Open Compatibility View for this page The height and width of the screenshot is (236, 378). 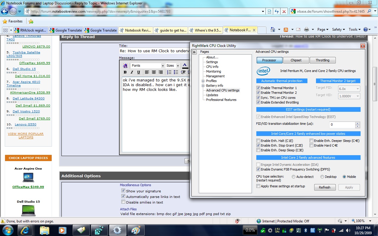pos(270,12)
